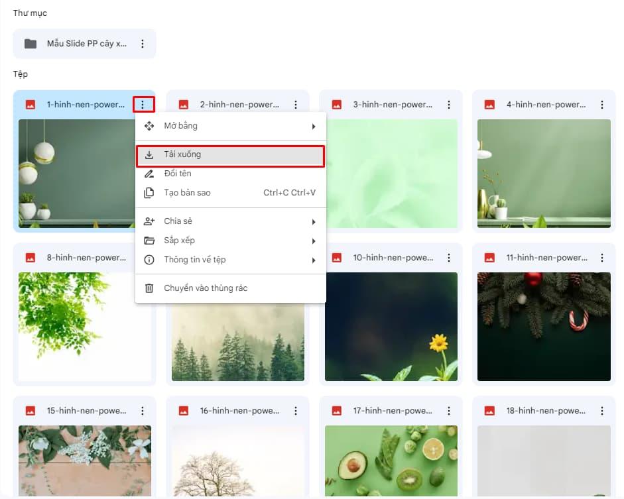Click the trash icon beside Chuyển vào thùng rác

tap(149, 288)
